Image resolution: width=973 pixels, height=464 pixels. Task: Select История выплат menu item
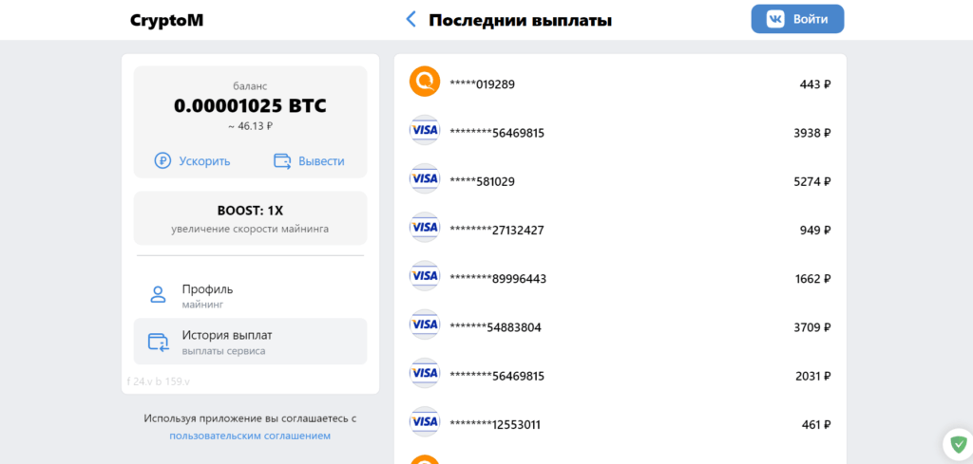[250, 342]
